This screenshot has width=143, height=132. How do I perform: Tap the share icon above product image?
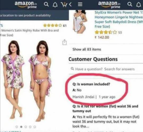[65, 42]
